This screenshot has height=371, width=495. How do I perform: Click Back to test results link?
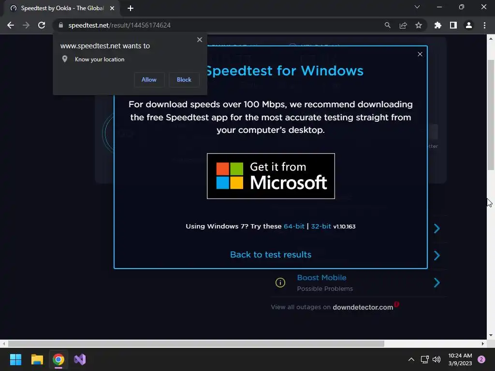[x=271, y=255]
